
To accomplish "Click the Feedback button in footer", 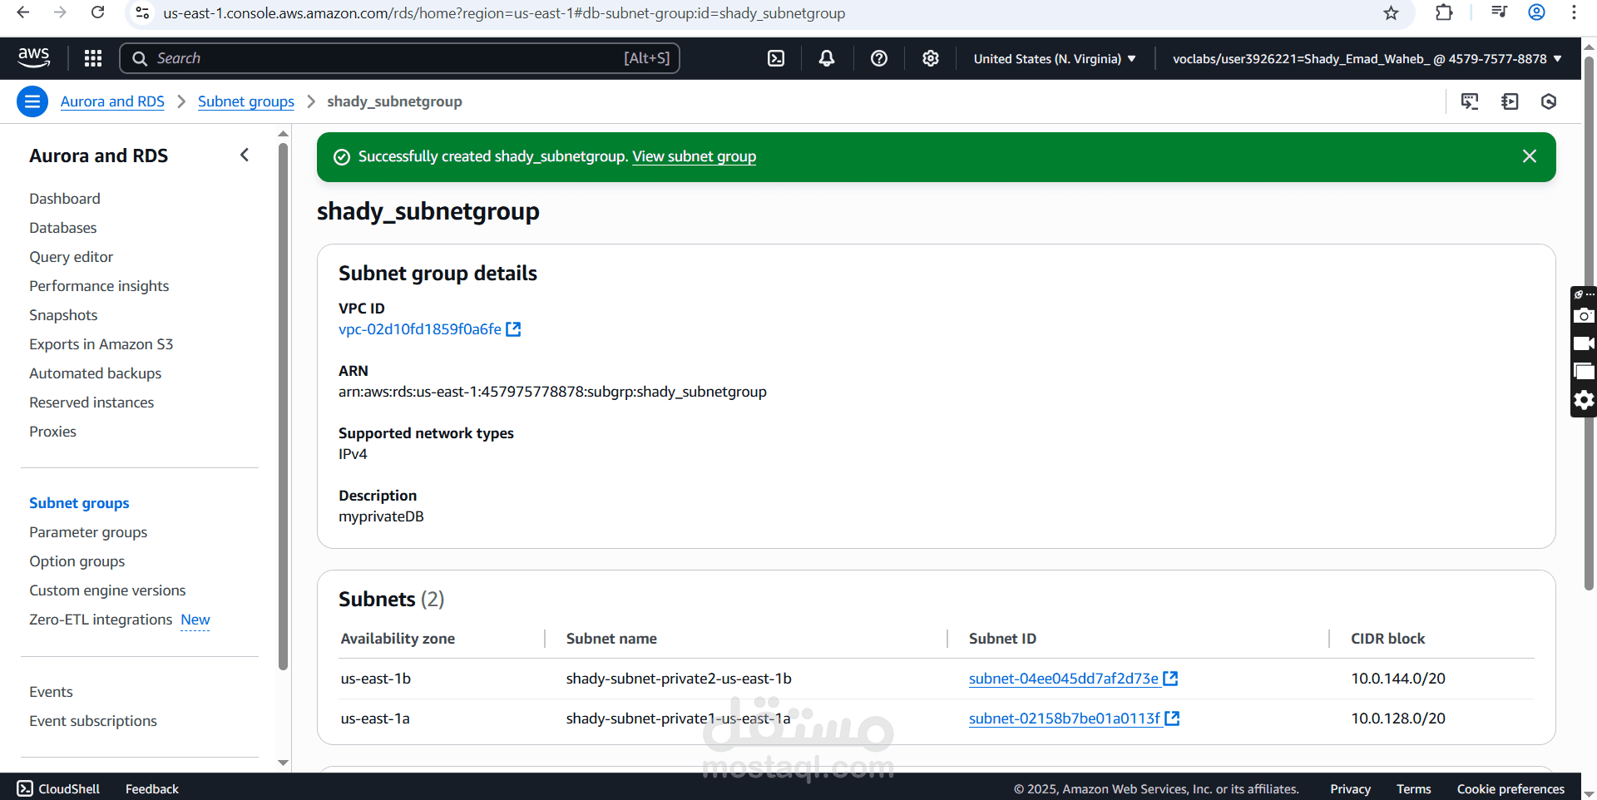I will click(x=152, y=788).
